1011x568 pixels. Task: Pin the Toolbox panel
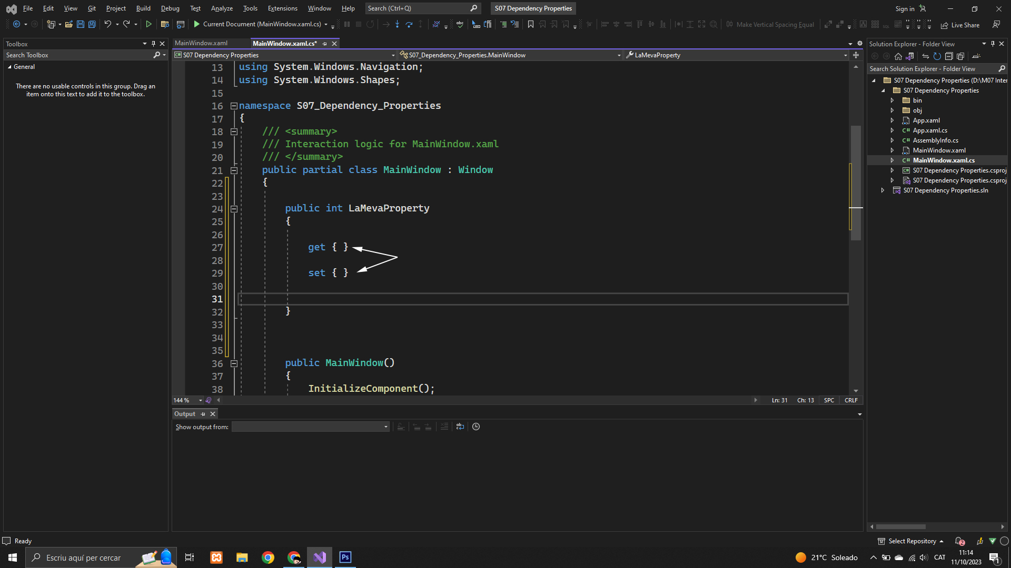(x=153, y=44)
